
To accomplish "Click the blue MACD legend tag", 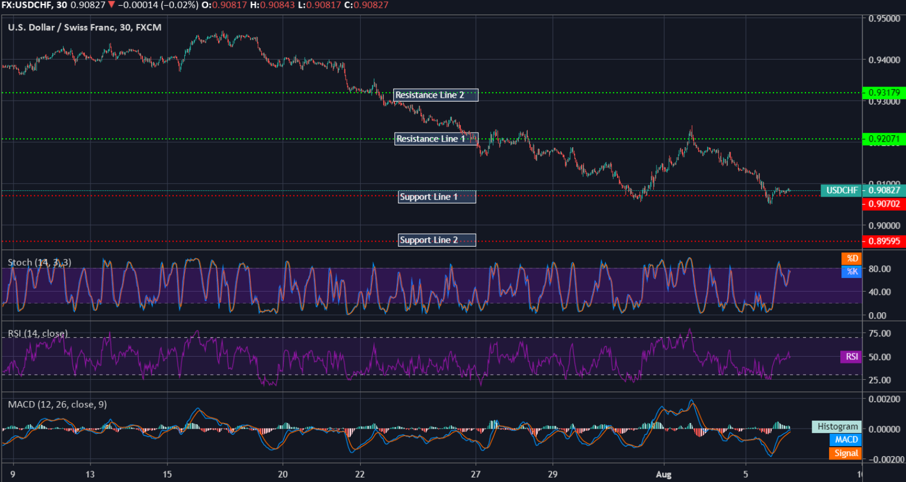I will (846, 439).
